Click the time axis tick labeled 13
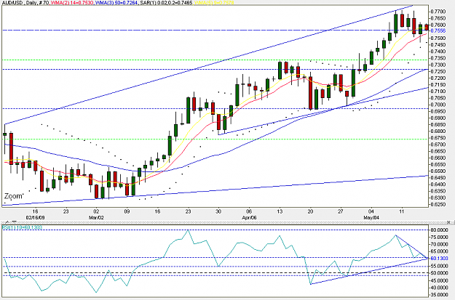Image resolution: width=455 pixels, height=300 pixels. tap(280, 211)
